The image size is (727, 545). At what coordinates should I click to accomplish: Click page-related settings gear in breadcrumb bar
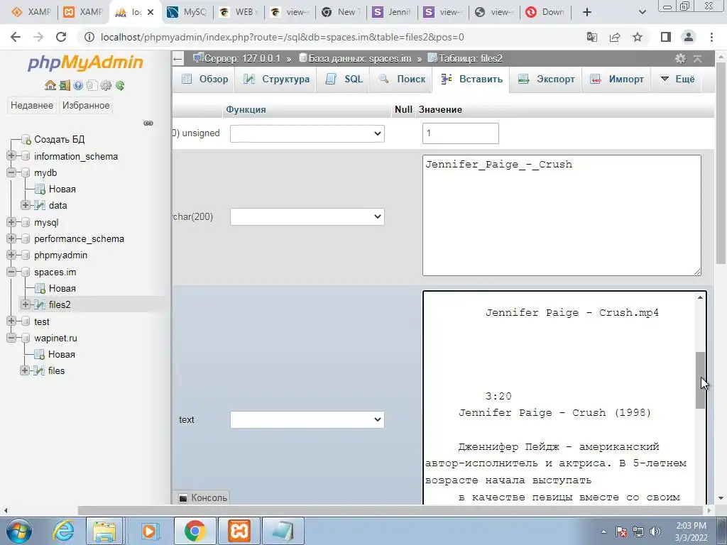click(x=680, y=58)
